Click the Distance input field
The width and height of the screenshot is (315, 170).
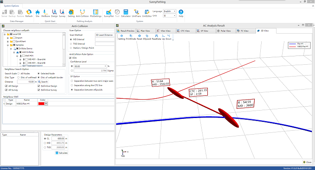coord(26,82)
